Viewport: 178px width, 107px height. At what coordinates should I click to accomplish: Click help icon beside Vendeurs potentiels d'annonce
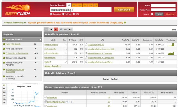coord(4,76)
